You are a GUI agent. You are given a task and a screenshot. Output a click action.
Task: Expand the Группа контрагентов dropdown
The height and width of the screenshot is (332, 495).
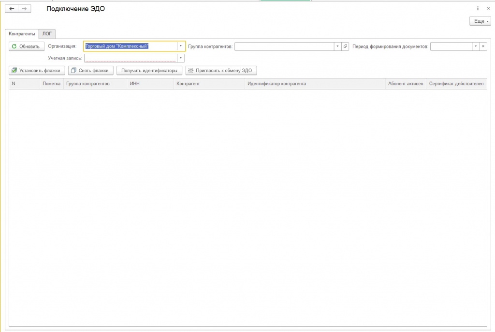tap(337, 46)
